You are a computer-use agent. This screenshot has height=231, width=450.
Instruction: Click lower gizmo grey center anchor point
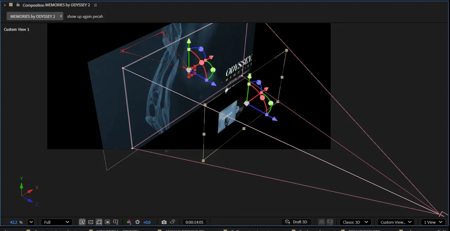click(246, 103)
